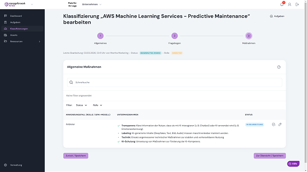Viewport: 307px width, 172px height.
Task: Click the Technik measure text
Action: pyautogui.click(x=173, y=137)
